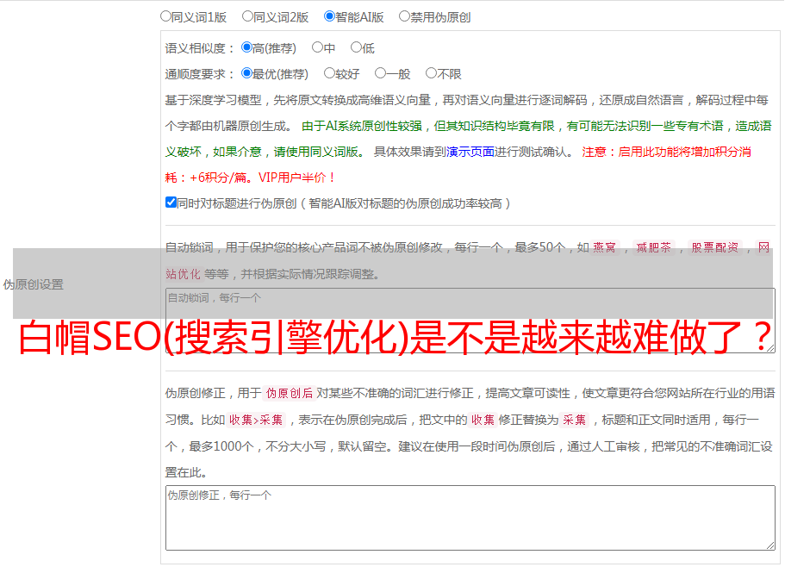Click the 伪原创后 highlighted tag
Screen dimensions: 785x567
point(290,393)
